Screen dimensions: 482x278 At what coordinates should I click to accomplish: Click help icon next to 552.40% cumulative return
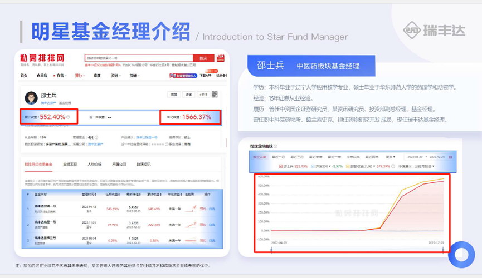[x=68, y=117]
